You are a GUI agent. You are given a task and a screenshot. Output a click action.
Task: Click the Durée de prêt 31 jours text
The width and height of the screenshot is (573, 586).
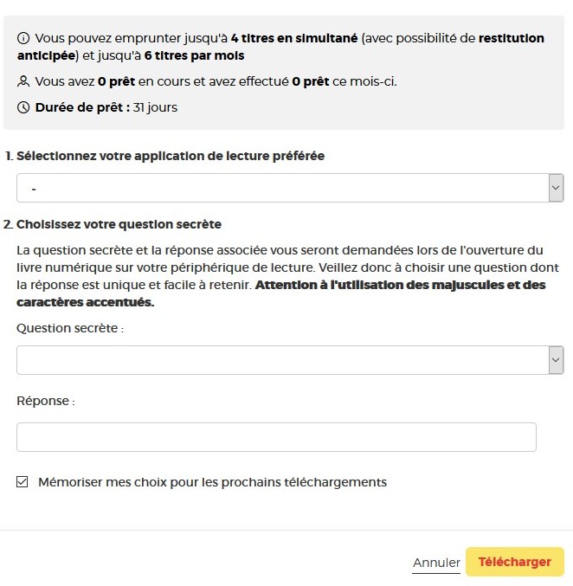pos(106,108)
